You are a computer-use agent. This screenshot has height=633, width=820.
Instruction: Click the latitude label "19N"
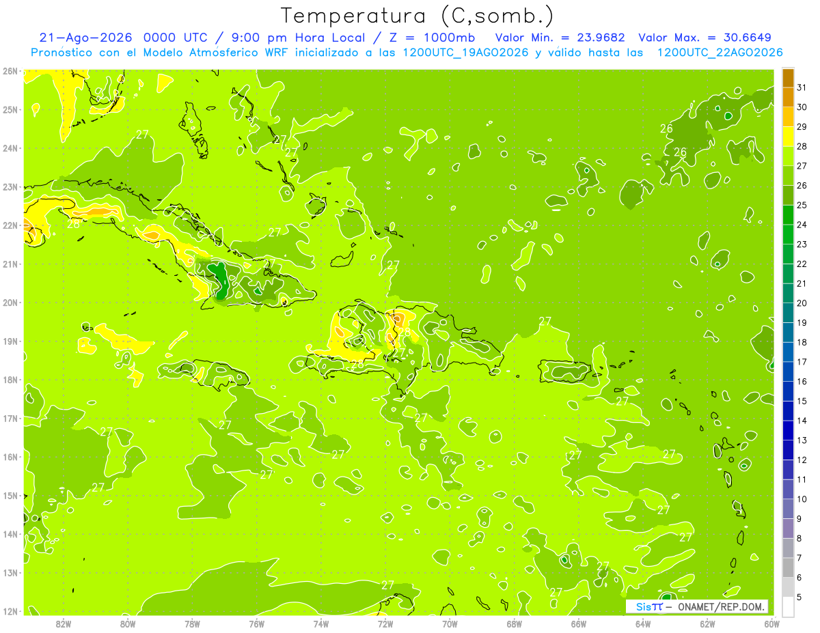[x=11, y=341]
